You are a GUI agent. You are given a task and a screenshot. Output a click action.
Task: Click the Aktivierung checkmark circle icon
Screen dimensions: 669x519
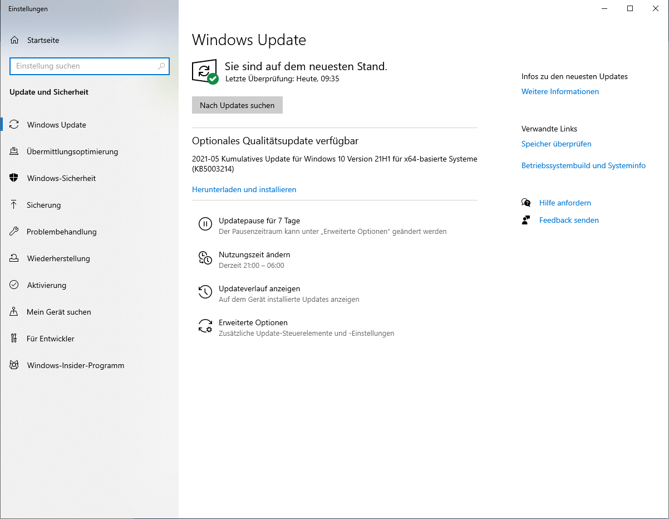pyautogui.click(x=14, y=285)
